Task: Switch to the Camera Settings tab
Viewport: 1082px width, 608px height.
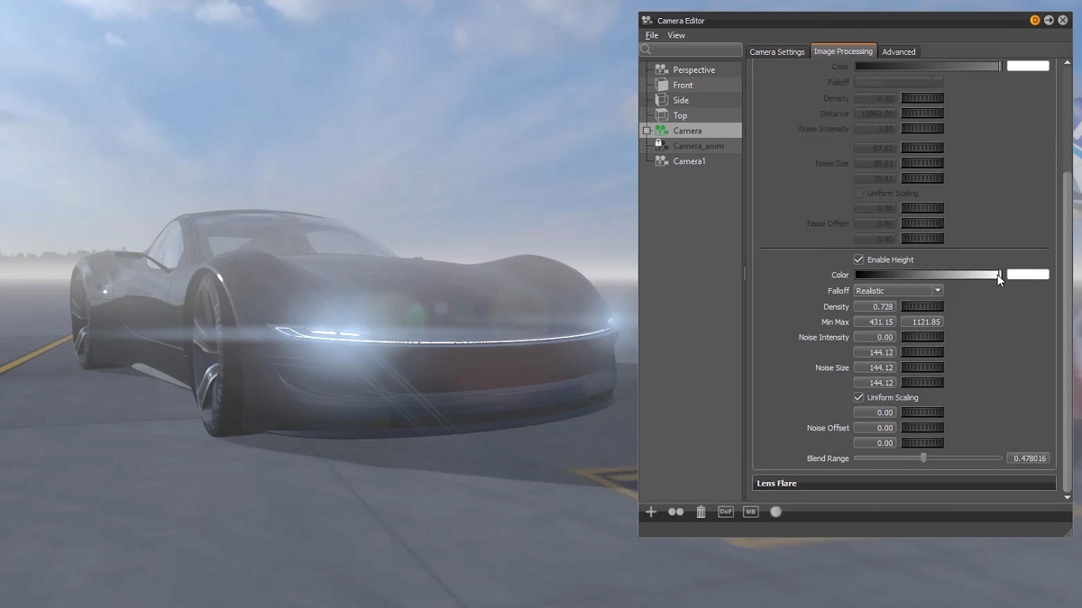Action: click(777, 51)
